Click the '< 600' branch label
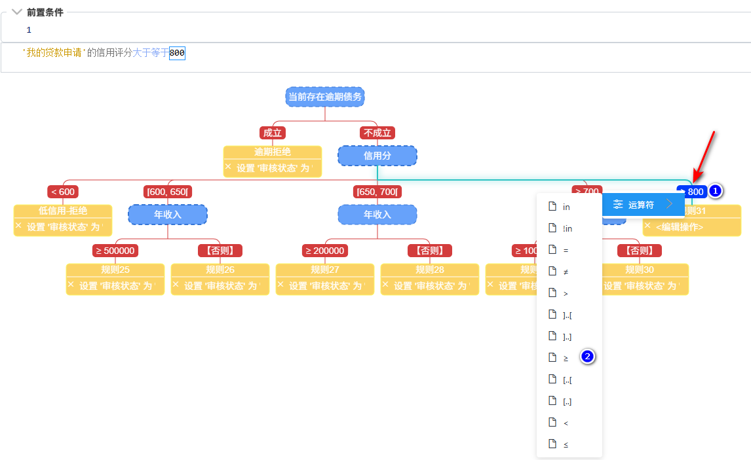The image size is (751, 460). coord(62,192)
